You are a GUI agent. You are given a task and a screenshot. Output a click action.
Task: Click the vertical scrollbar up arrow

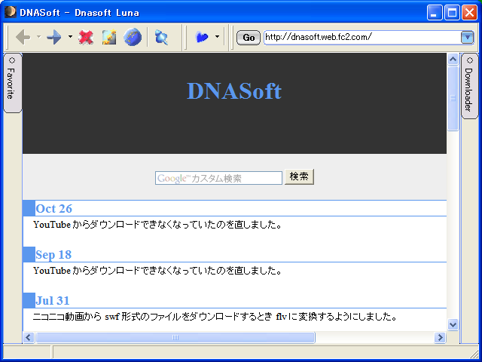453,59
